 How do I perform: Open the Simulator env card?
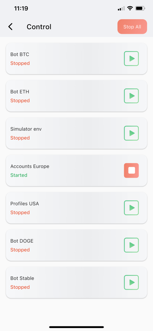click(76, 133)
